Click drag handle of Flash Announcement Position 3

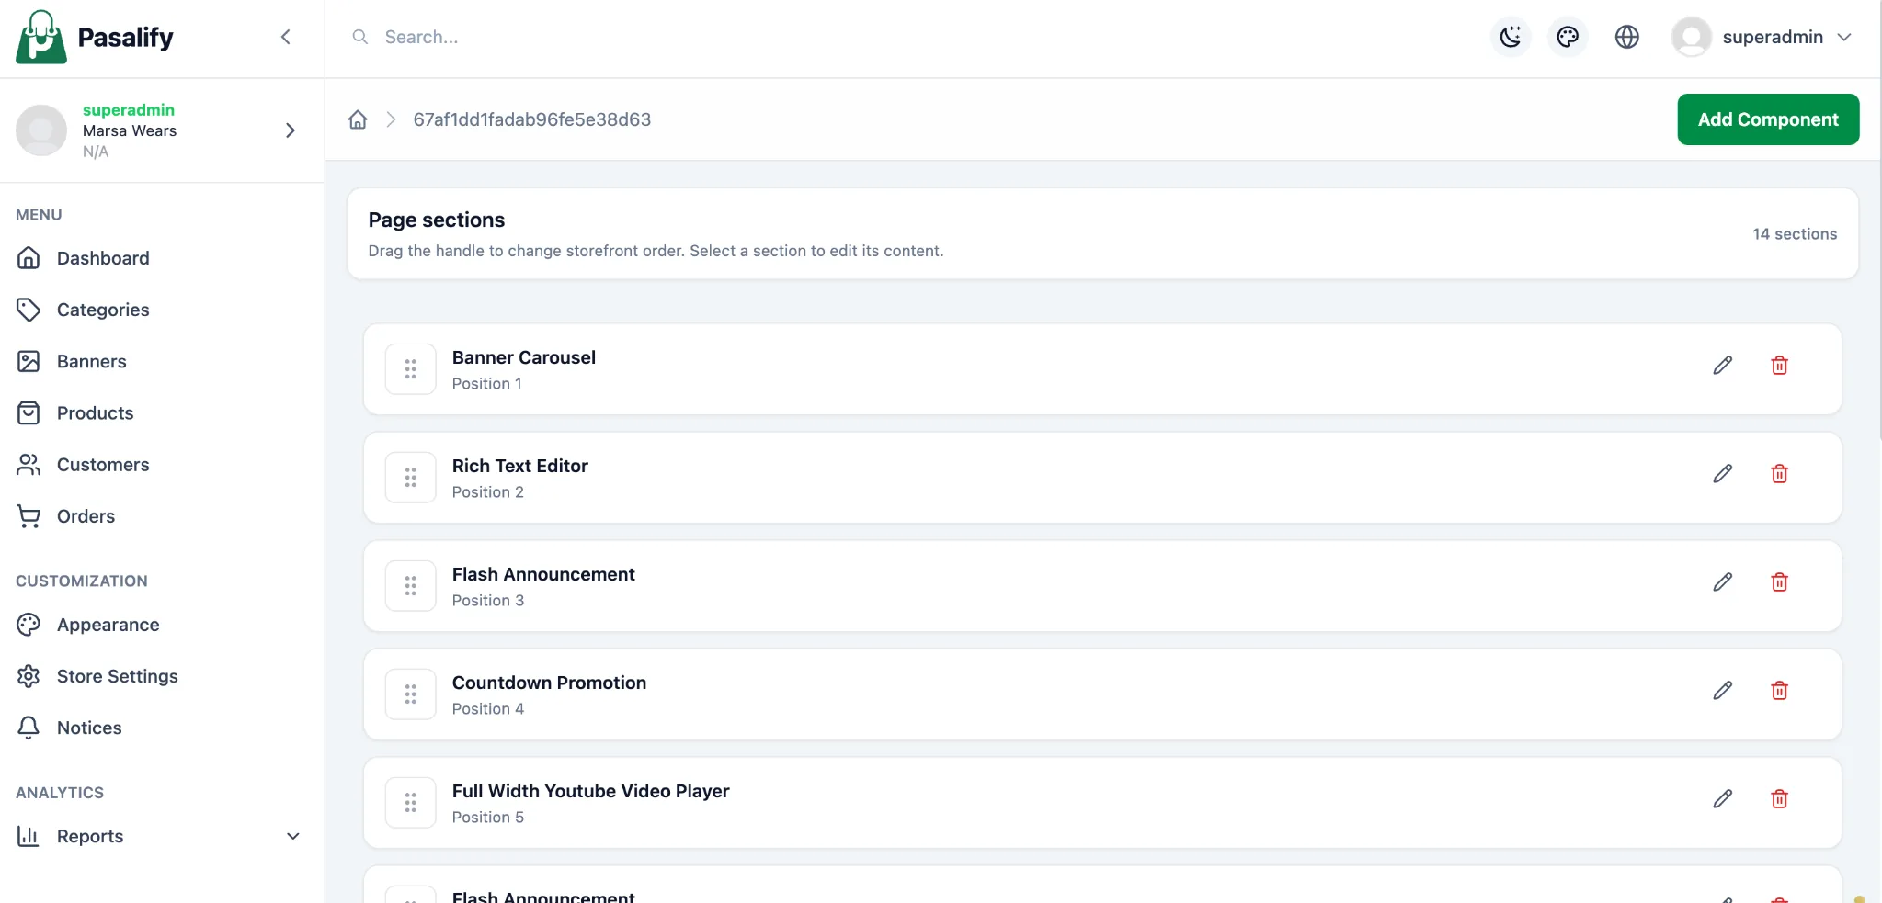410,586
